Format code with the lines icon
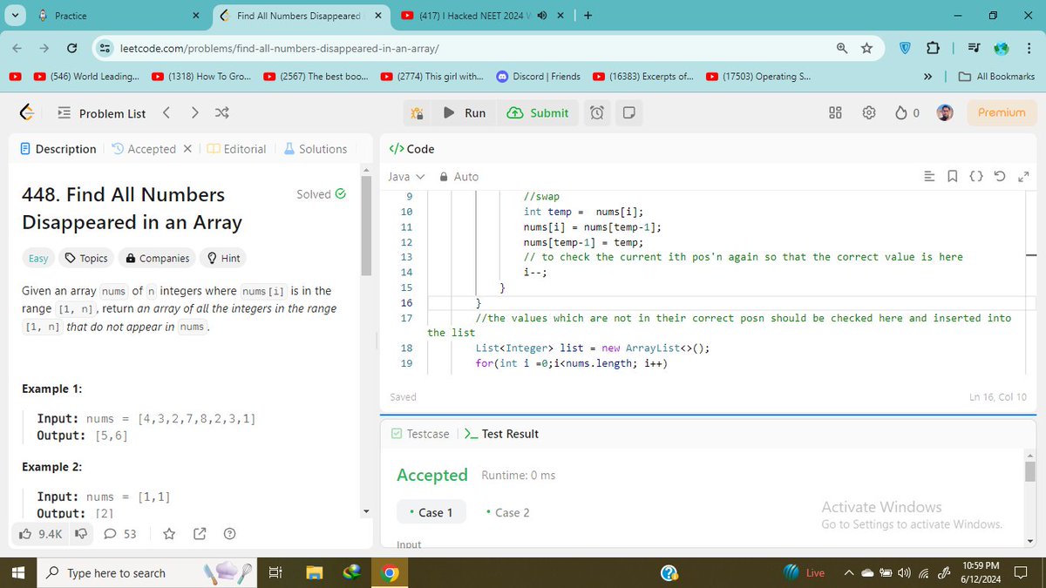Image resolution: width=1046 pixels, height=588 pixels. coord(929,177)
